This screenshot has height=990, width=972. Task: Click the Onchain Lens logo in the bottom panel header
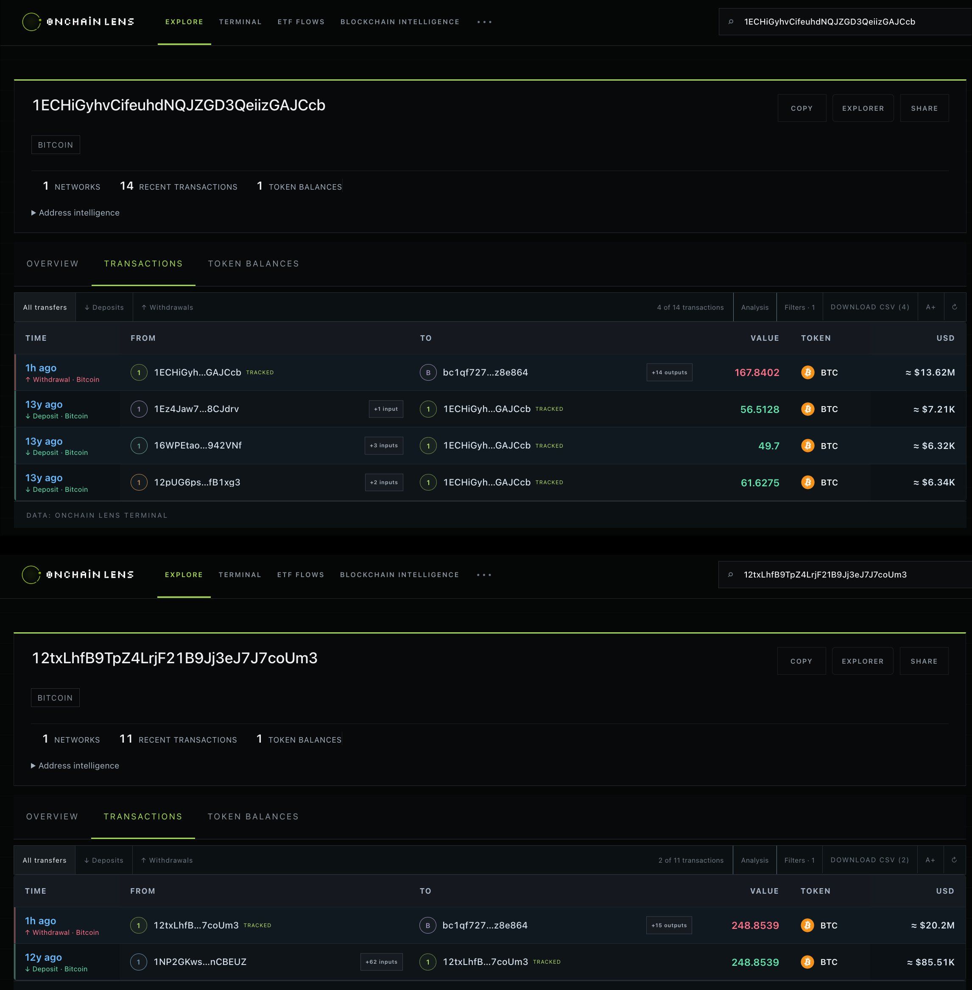point(78,575)
